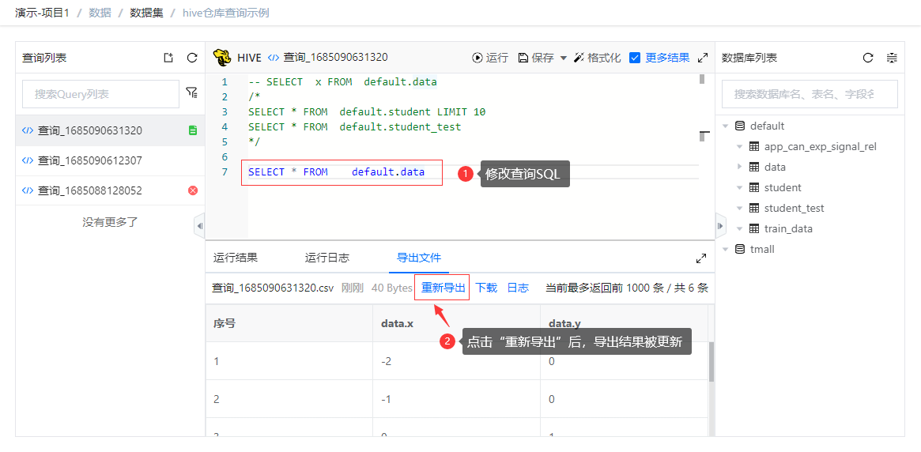Click 重新导出 to re-export results
Viewport: 921px width, 452px height.
tap(443, 288)
